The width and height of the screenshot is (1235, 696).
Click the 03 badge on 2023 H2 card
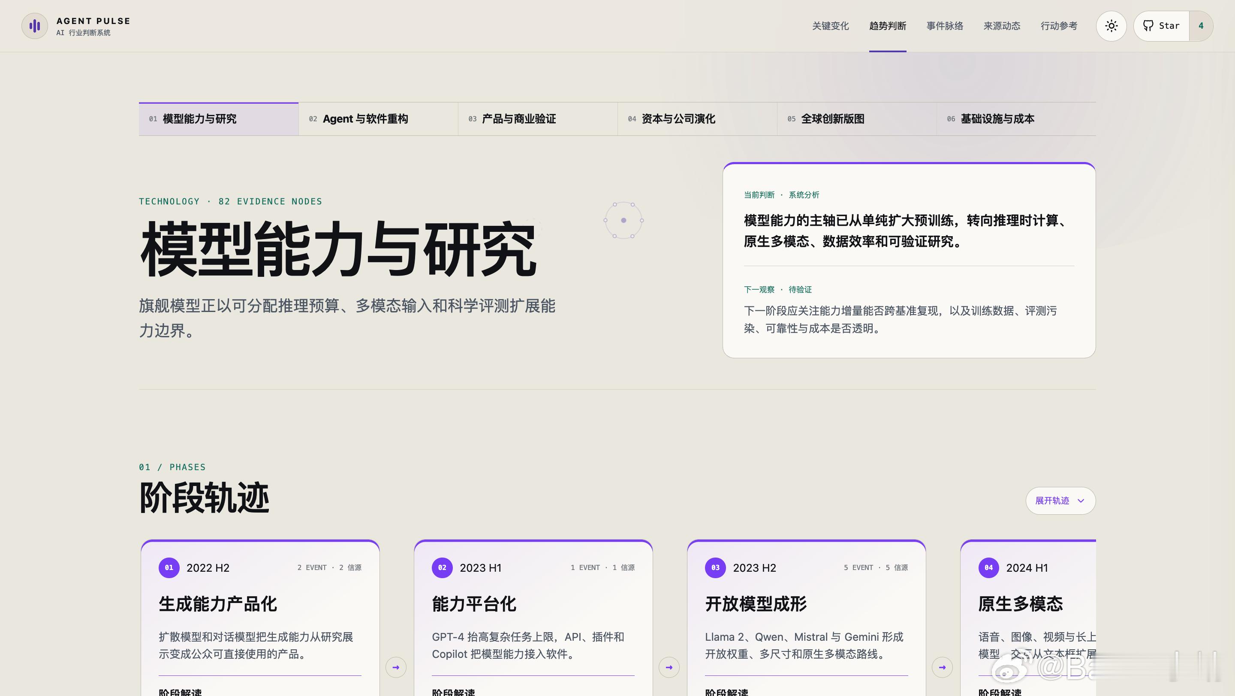tap(715, 567)
